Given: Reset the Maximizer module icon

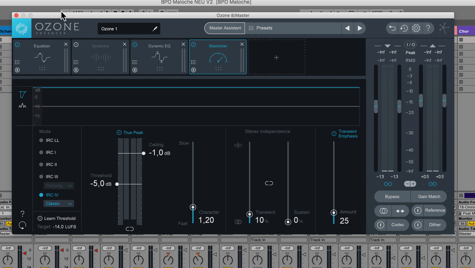Looking at the screenshot, I should [x=22, y=225].
